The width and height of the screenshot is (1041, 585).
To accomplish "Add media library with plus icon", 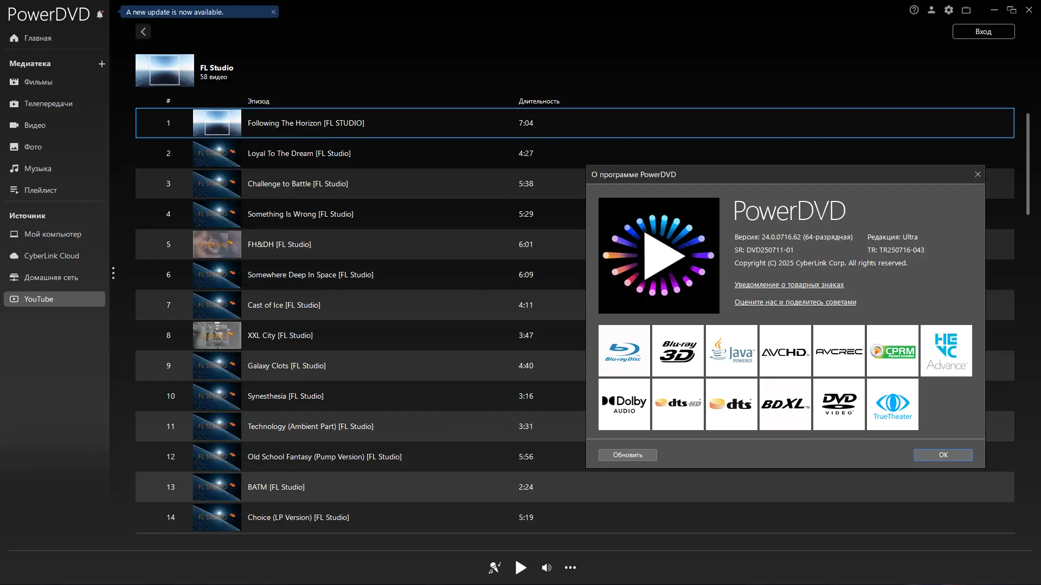I will 101,64.
